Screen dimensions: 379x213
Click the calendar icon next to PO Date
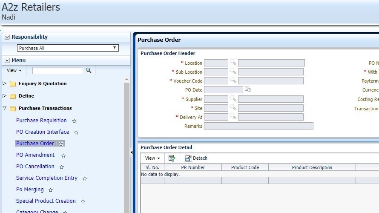click(248, 89)
